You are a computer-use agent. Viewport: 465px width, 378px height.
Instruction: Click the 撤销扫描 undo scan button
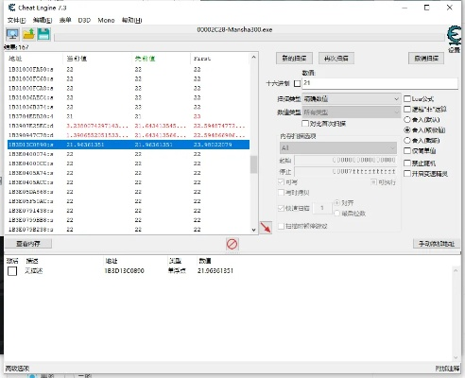pyautogui.click(x=426, y=59)
